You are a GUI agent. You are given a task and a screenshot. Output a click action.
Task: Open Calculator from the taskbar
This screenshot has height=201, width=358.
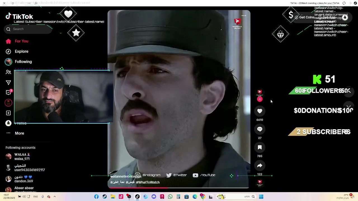click(x=178, y=197)
